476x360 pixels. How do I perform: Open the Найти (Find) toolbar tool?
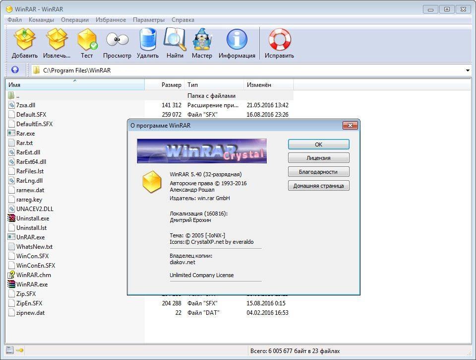coord(175,39)
